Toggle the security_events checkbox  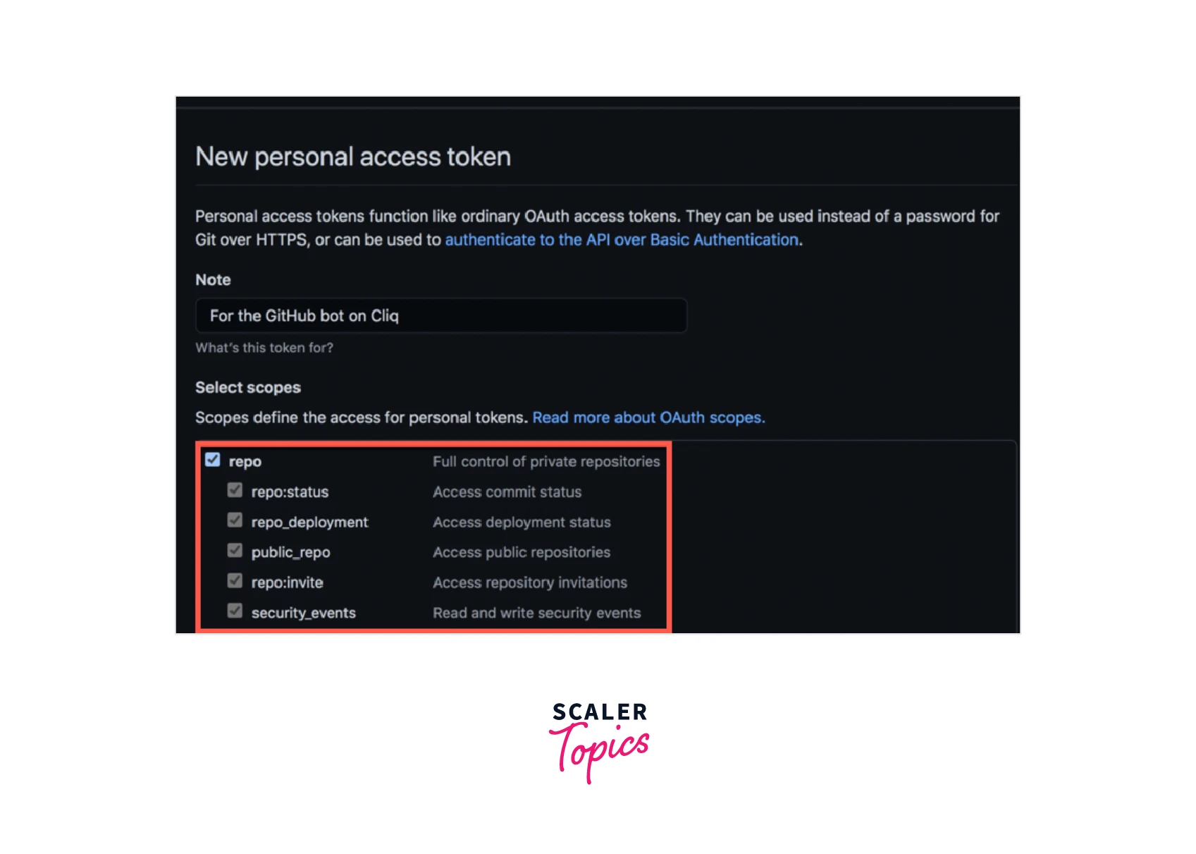click(235, 611)
